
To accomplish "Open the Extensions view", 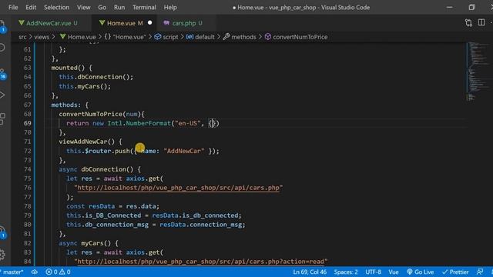I will 2,118.
